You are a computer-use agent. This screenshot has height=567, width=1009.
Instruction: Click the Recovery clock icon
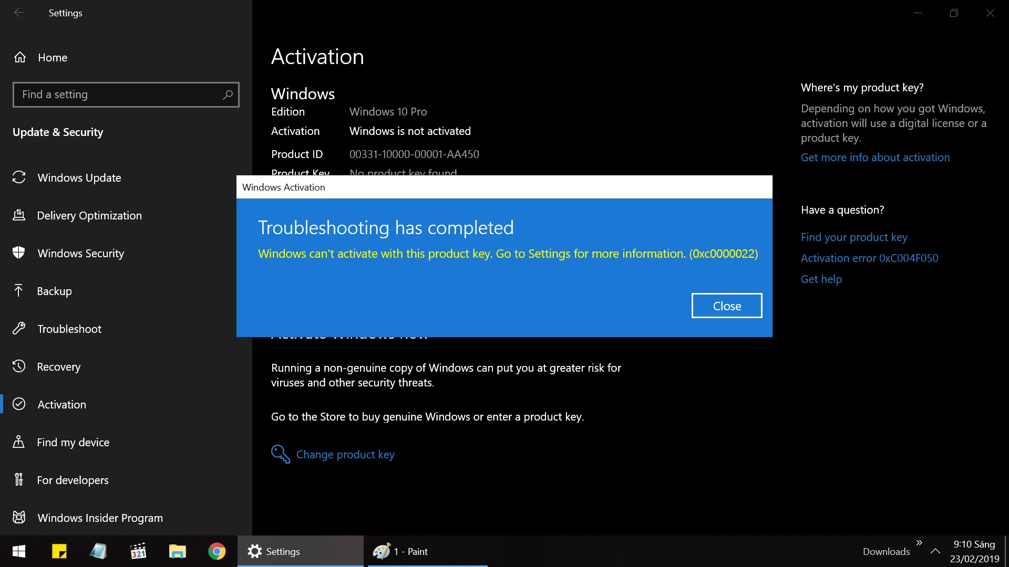(x=19, y=366)
